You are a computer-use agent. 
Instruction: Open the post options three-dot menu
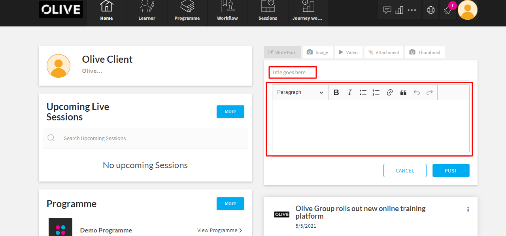tap(468, 209)
